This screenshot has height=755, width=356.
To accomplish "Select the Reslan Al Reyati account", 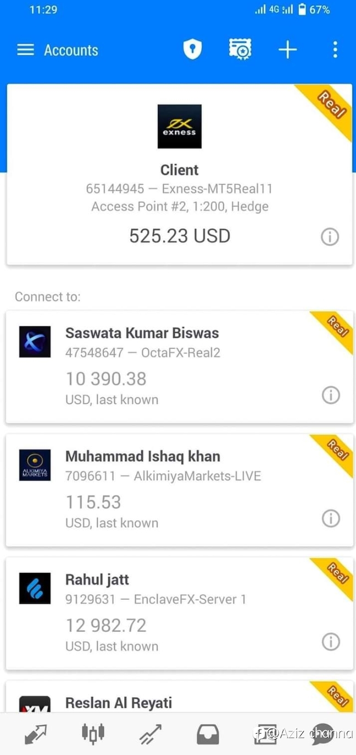I will point(179,697).
